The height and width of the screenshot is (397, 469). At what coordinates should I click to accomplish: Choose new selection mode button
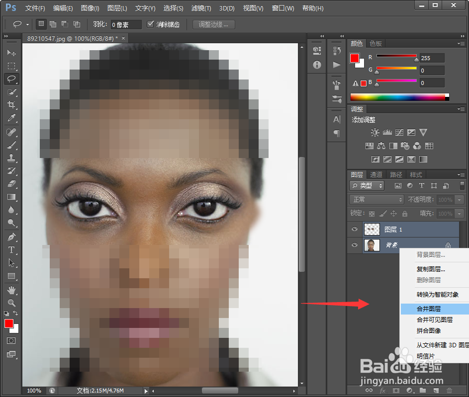[41, 24]
